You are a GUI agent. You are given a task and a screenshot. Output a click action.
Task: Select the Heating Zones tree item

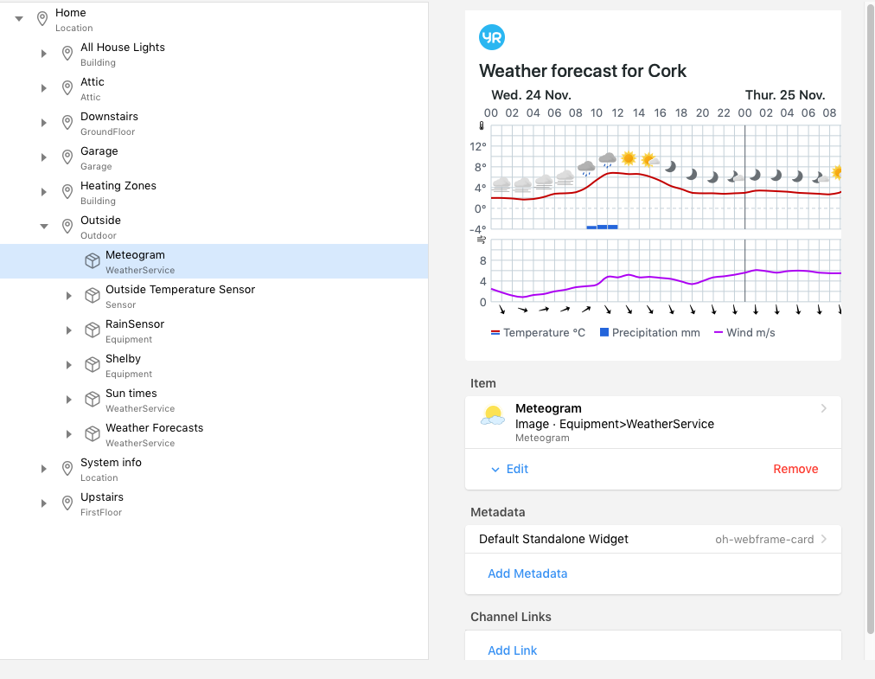118,186
